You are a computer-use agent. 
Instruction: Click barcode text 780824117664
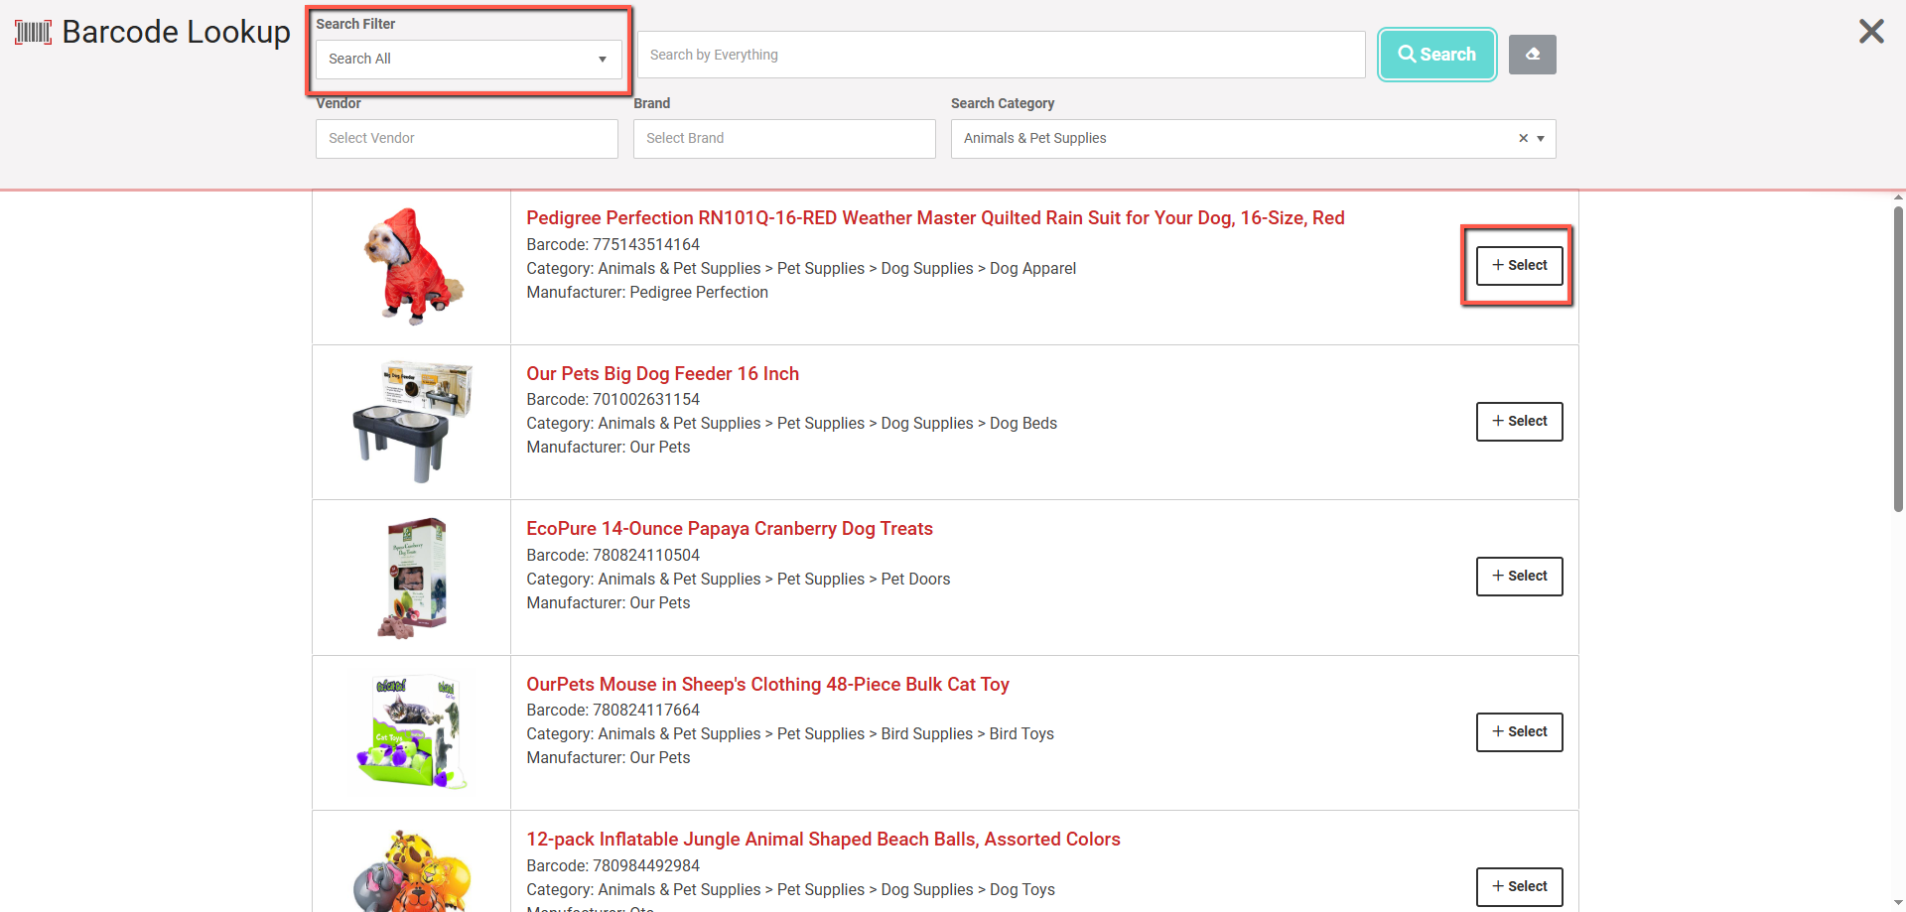point(646,711)
